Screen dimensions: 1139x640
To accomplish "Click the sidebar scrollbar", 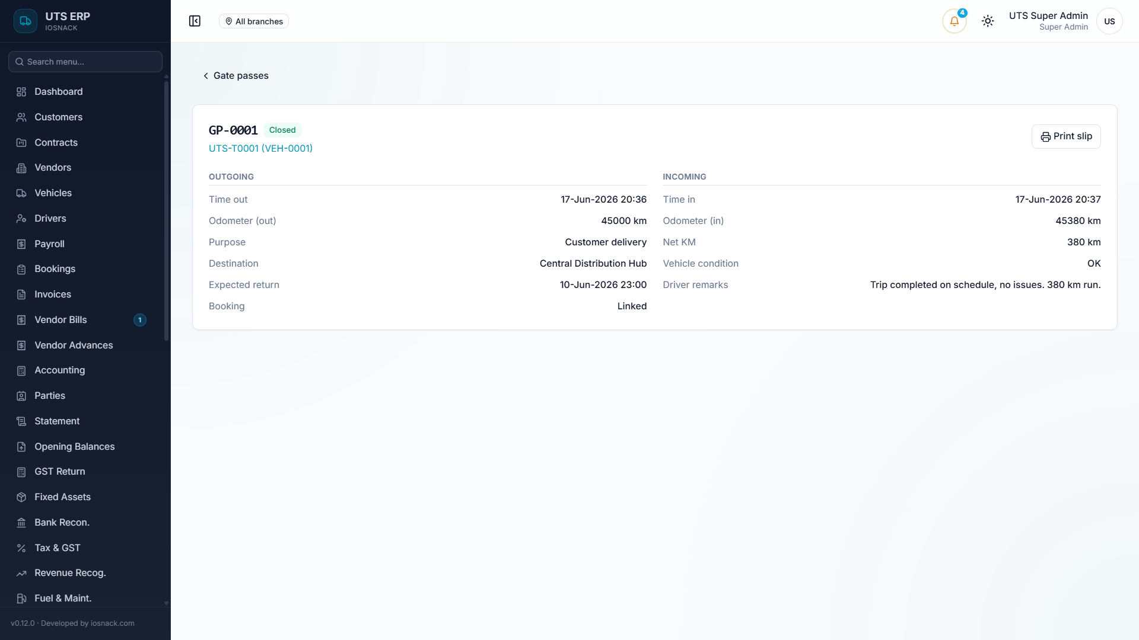I will [166, 210].
